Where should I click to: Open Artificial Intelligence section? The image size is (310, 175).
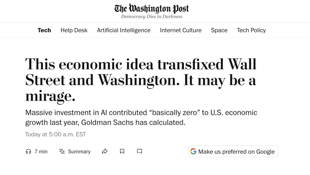pyautogui.click(x=124, y=30)
